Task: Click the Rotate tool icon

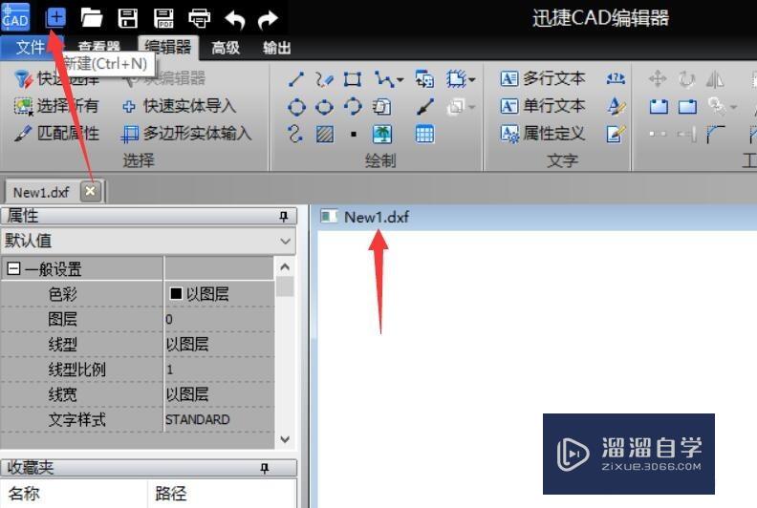Action: (686, 79)
